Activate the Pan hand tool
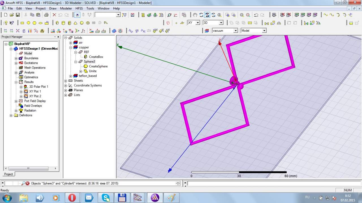 click(195, 15)
